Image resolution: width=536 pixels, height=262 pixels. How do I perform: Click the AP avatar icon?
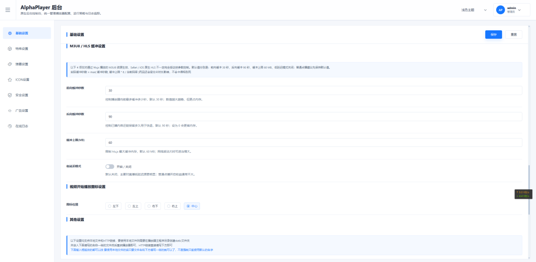coord(500,10)
